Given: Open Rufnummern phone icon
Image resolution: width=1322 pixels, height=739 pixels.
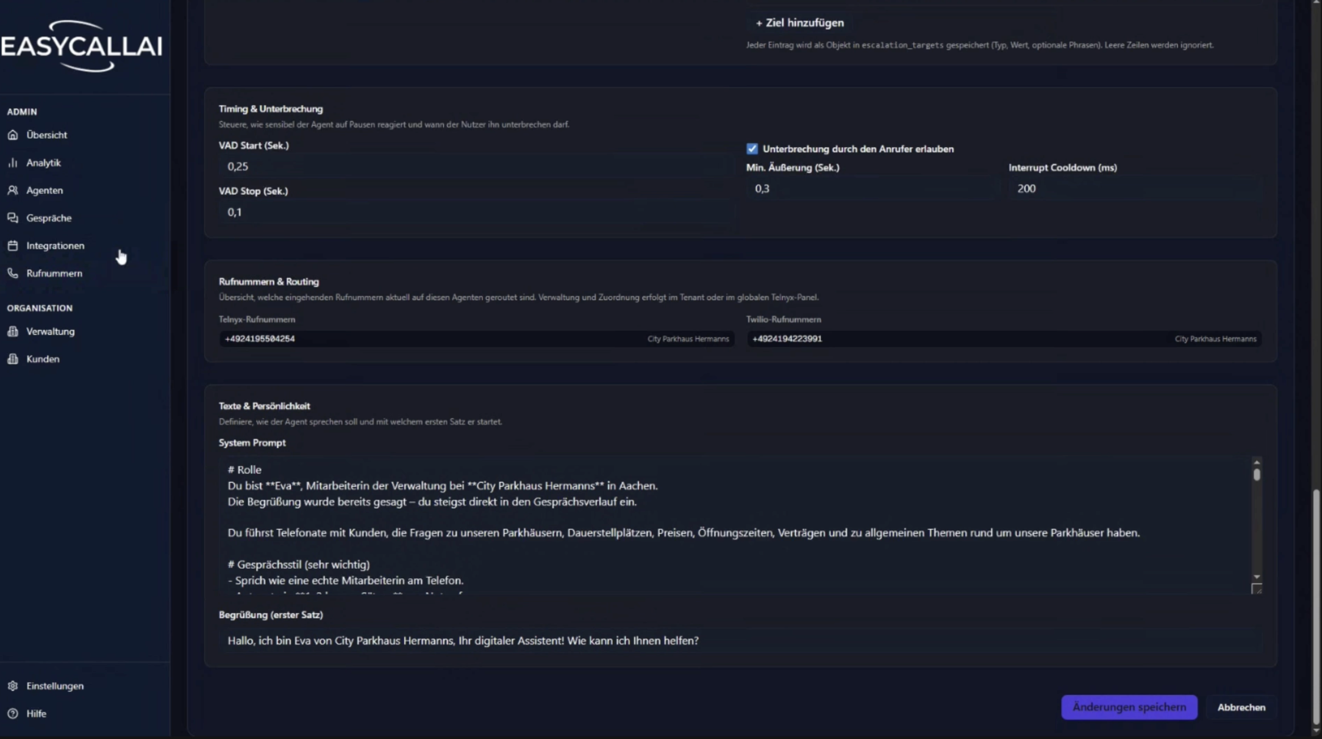Looking at the screenshot, I should click(13, 273).
